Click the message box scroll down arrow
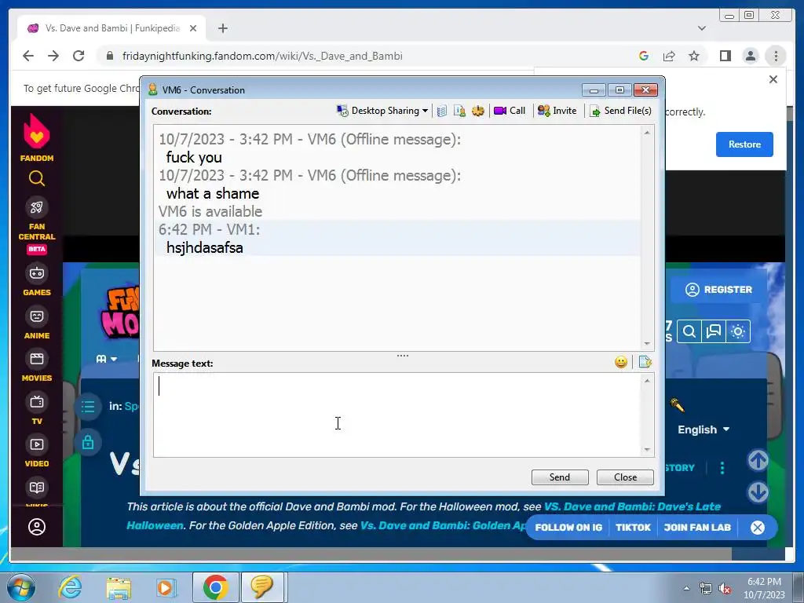This screenshot has height=603, width=804. pos(647,450)
